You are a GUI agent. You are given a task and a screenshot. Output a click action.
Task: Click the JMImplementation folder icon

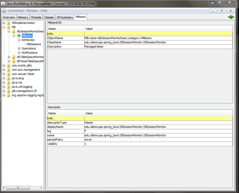point(9,23)
